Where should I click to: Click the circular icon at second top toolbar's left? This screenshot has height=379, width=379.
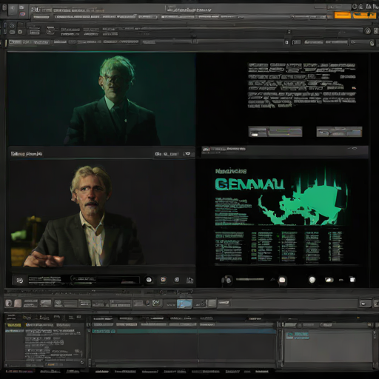coord(12,26)
